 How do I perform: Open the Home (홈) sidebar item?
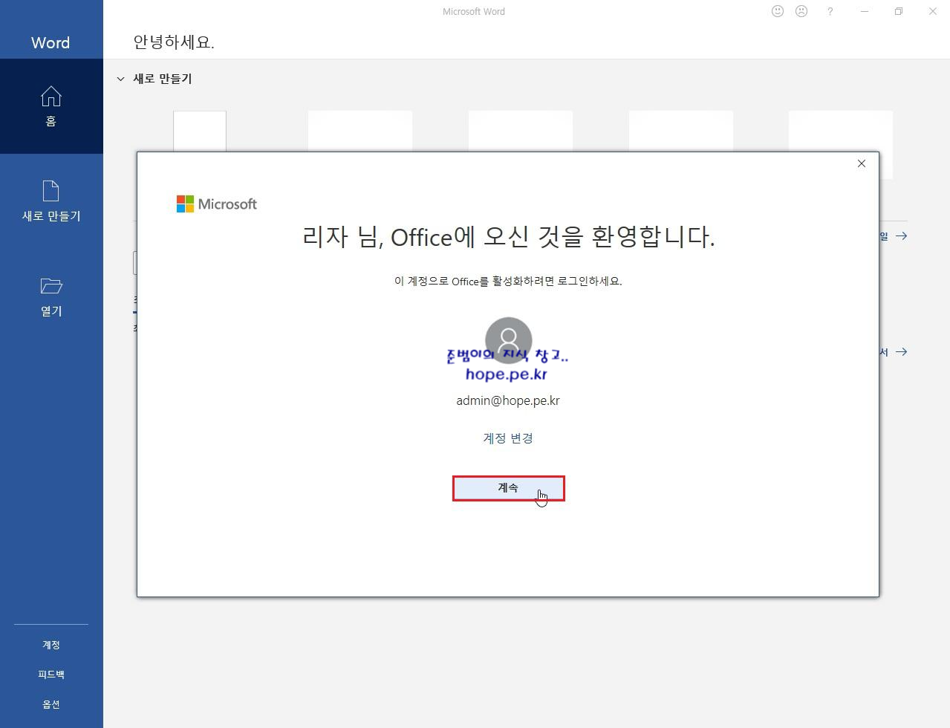pyautogui.click(x=51, y=106)
